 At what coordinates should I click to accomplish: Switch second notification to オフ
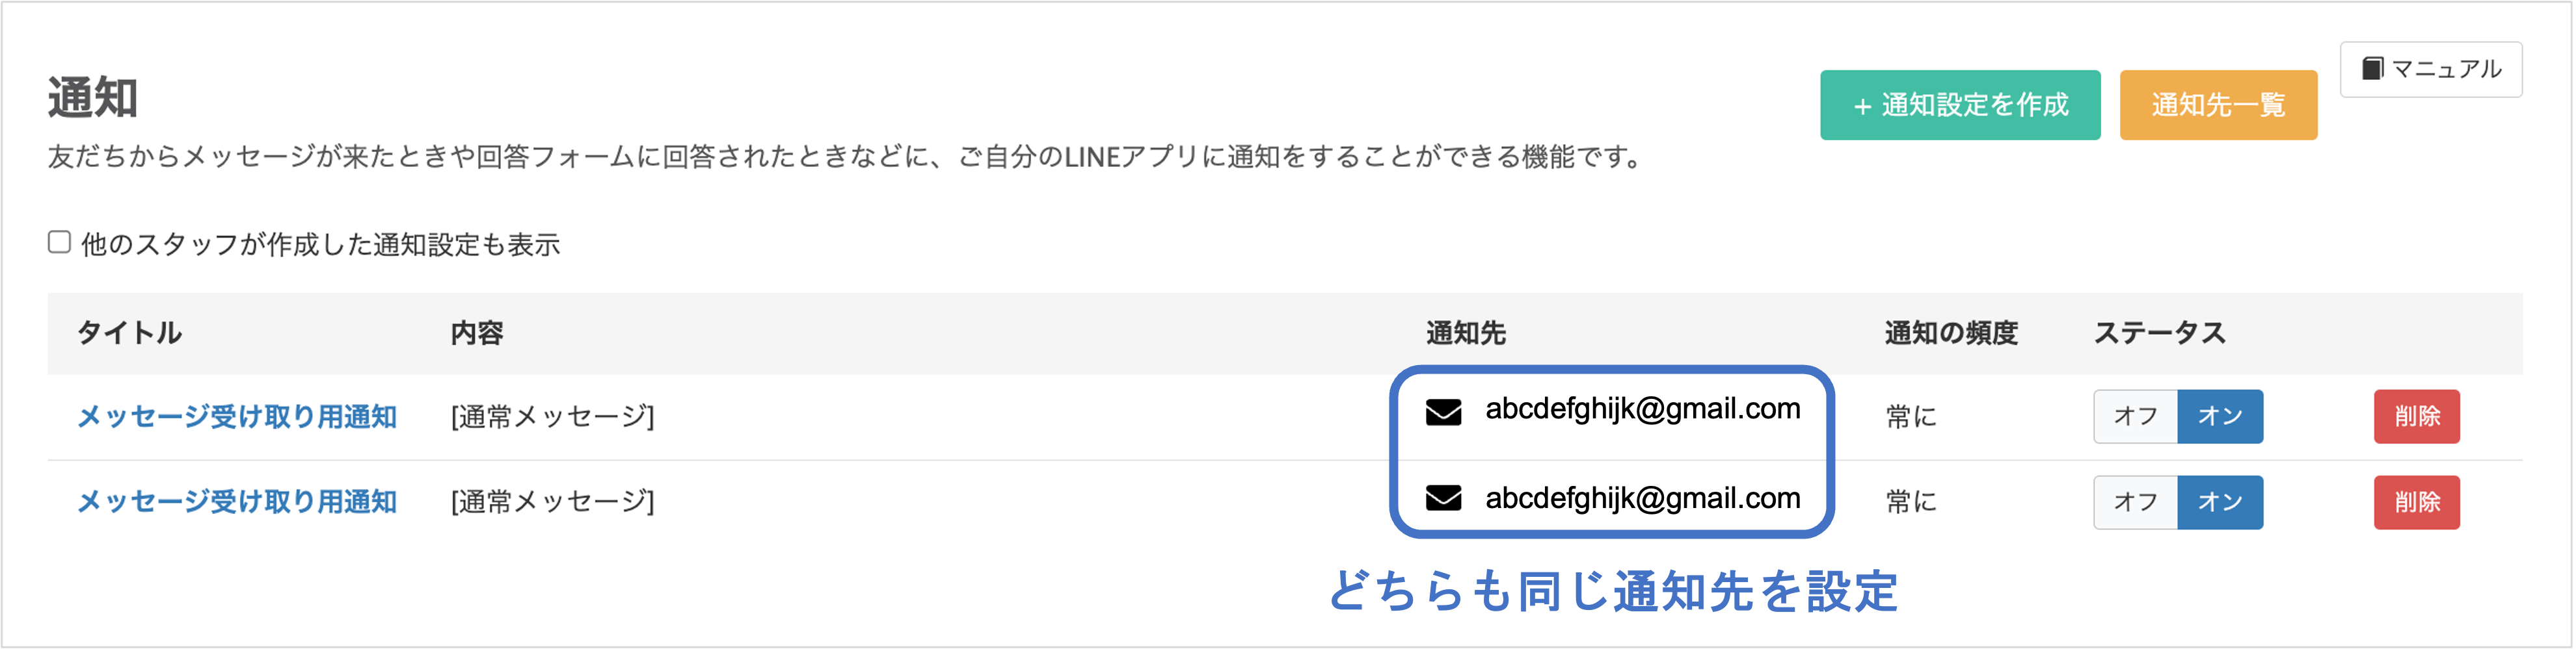coord(2135,502)
